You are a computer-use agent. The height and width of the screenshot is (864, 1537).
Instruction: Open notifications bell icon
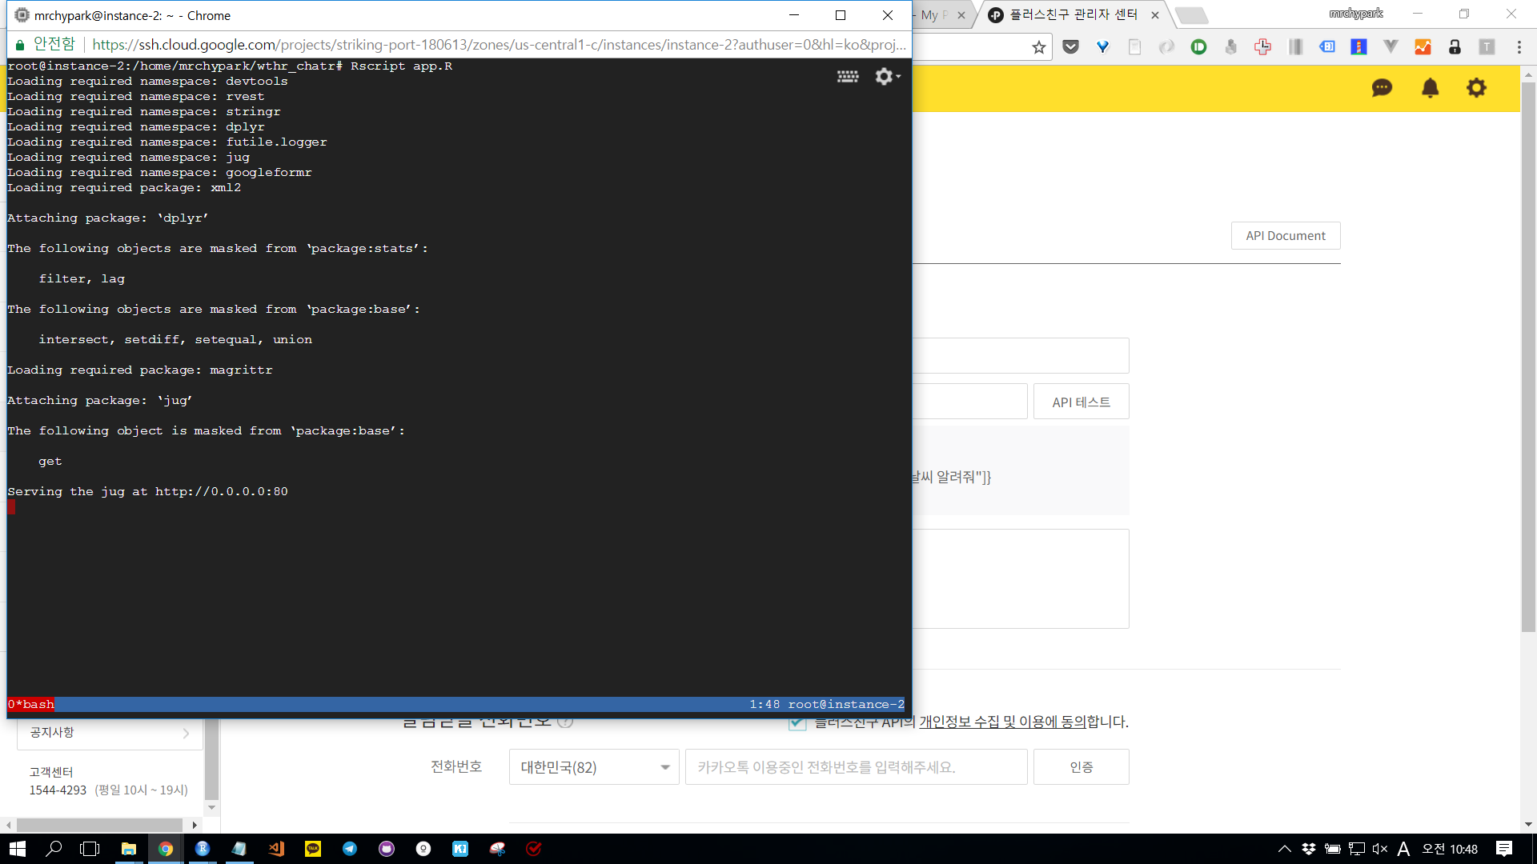click(x=1430, y=88)
